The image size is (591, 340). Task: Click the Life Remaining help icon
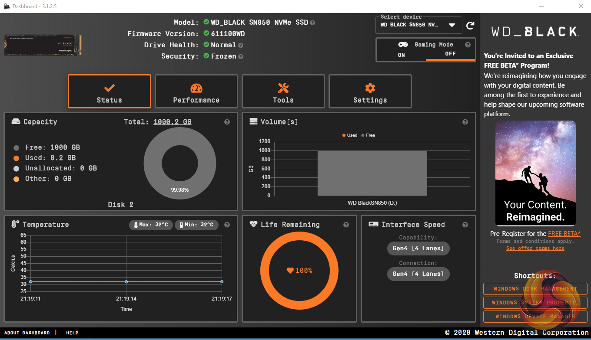[x=346, y=225]
